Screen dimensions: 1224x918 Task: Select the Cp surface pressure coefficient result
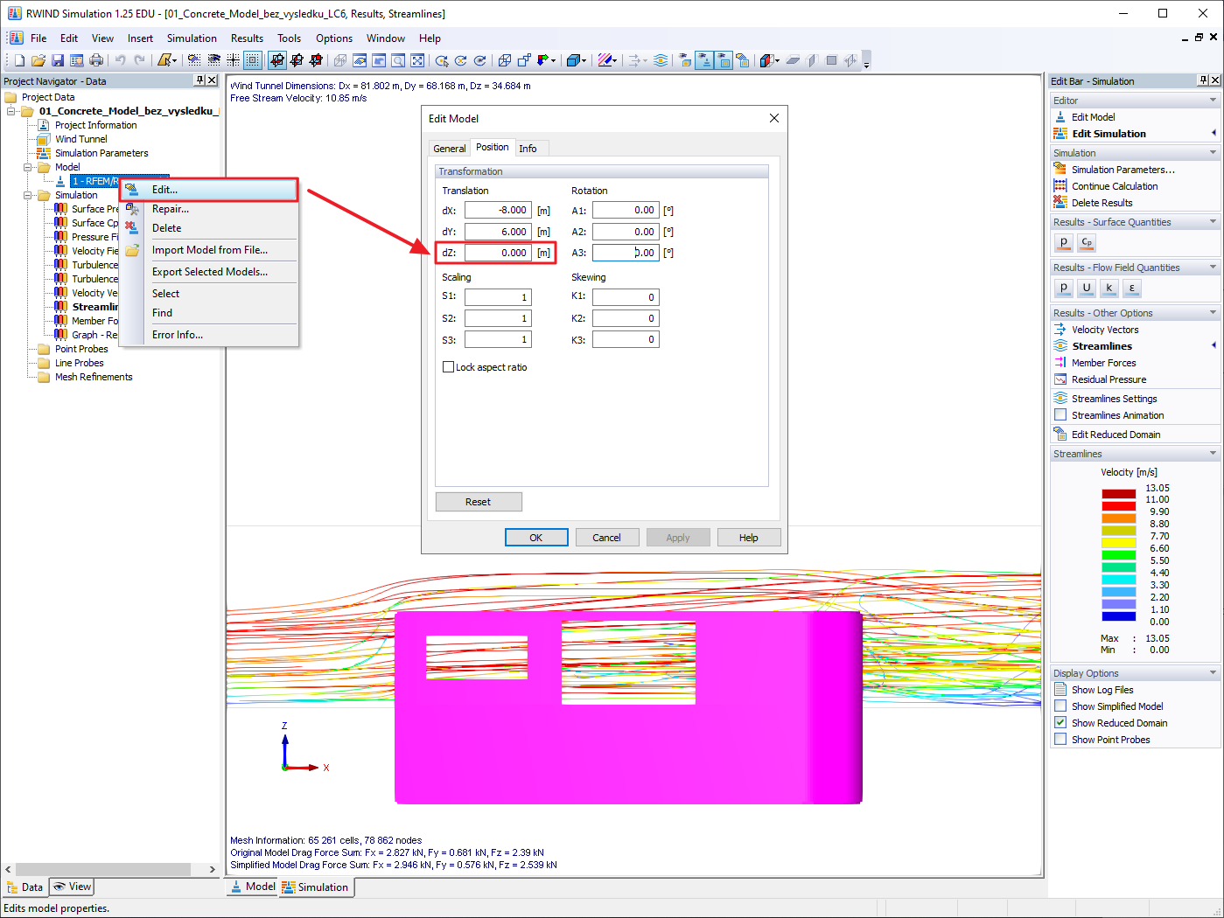point(1087,243)
